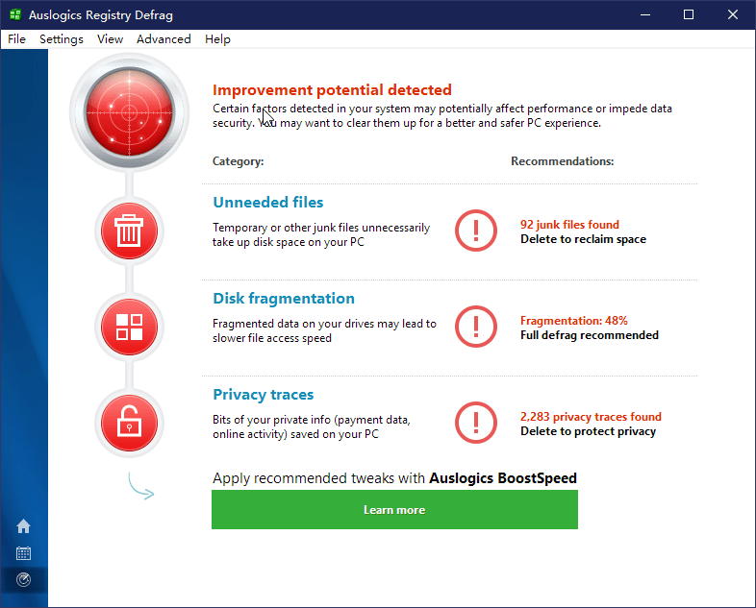Click 'Delete to protect privacy' recommendation
The width and height of the screenshot is (756, 608).
pos(588,431)
